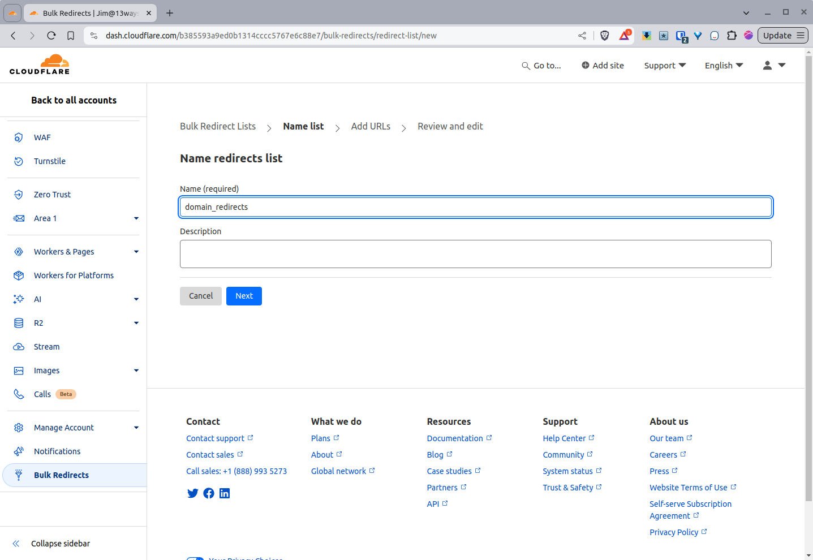Open Cloudflare's Twitter page

click(193, 493)
